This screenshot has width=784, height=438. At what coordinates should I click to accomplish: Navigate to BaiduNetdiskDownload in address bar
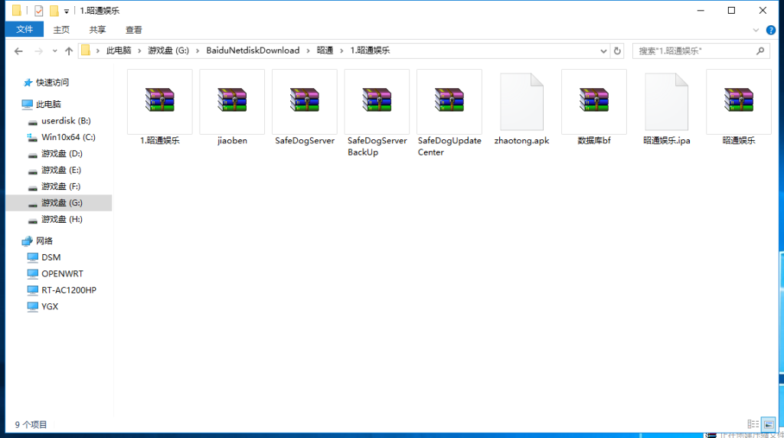coord(253,51)
